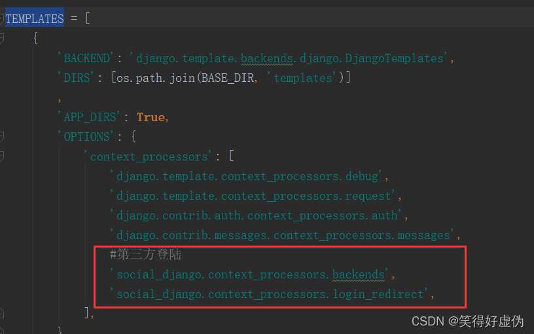Click the contrib.auth.context_processors.auth line
Image resolution: width=534 pixels, height=334 pixels.
pyautogui.click(x=255, y=215)
